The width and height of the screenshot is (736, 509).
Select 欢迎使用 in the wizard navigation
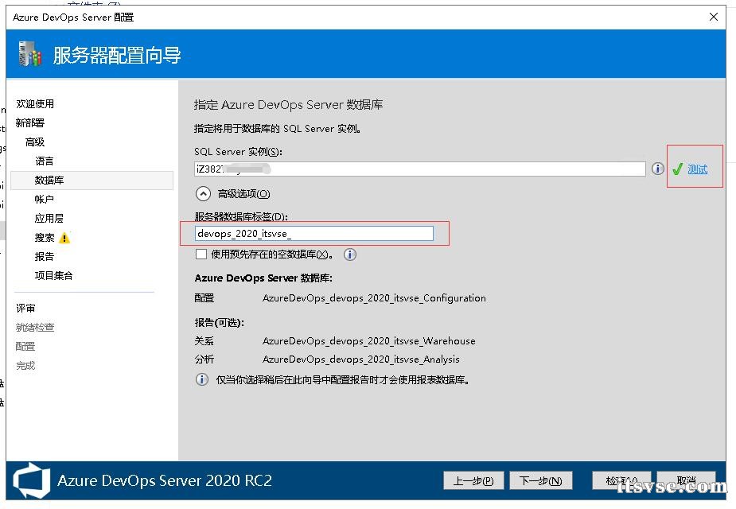coord(35,103)
